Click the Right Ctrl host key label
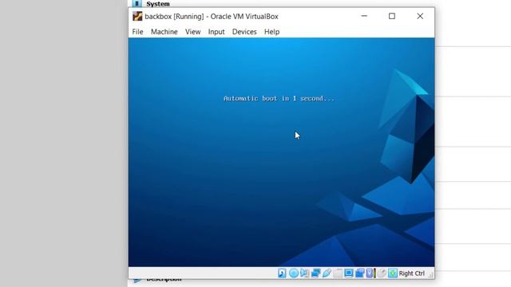 [412, 273]
